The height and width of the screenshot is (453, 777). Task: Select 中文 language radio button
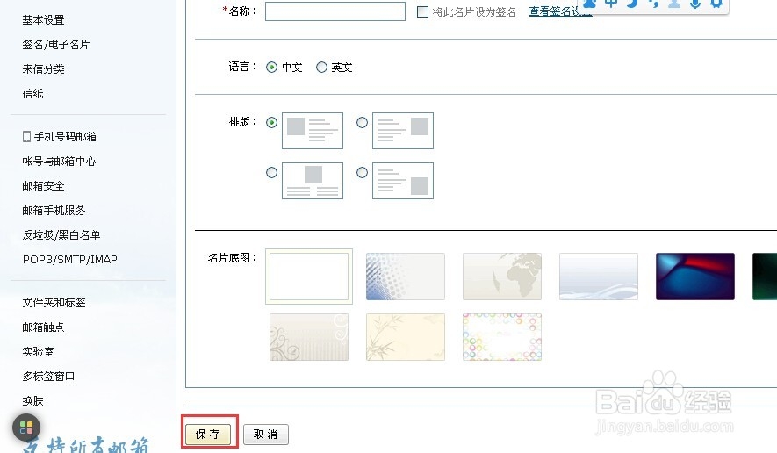[271, 68]
